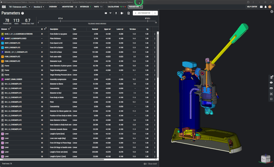This screenshot has width=274, height=167.
Task: Select the ruler measure tool
Action: 271,88
